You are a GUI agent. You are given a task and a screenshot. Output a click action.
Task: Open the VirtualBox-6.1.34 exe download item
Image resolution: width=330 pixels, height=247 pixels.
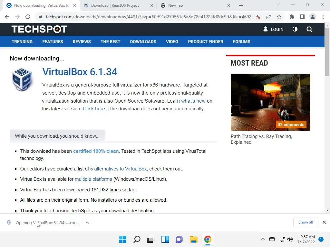[44, 223]
